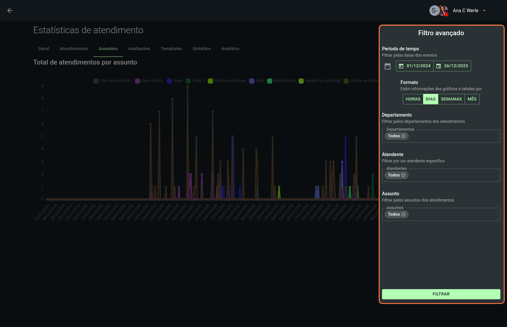Open the Departamentos selection field
The height and width of the screenshot is (327, 507).
coord(454,136)
